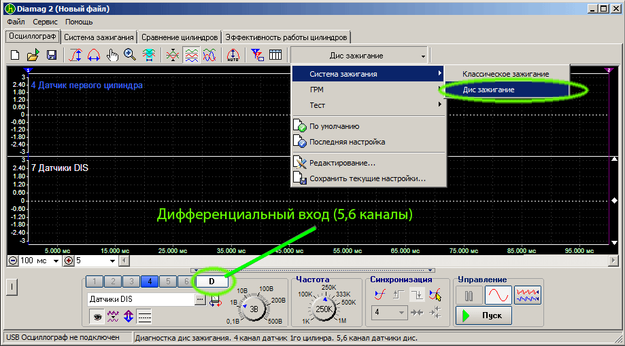Select the horizontal scale tool with left-right arrow
The height and width of the screenshot is (346, 625).
click(x=94, y=55)
